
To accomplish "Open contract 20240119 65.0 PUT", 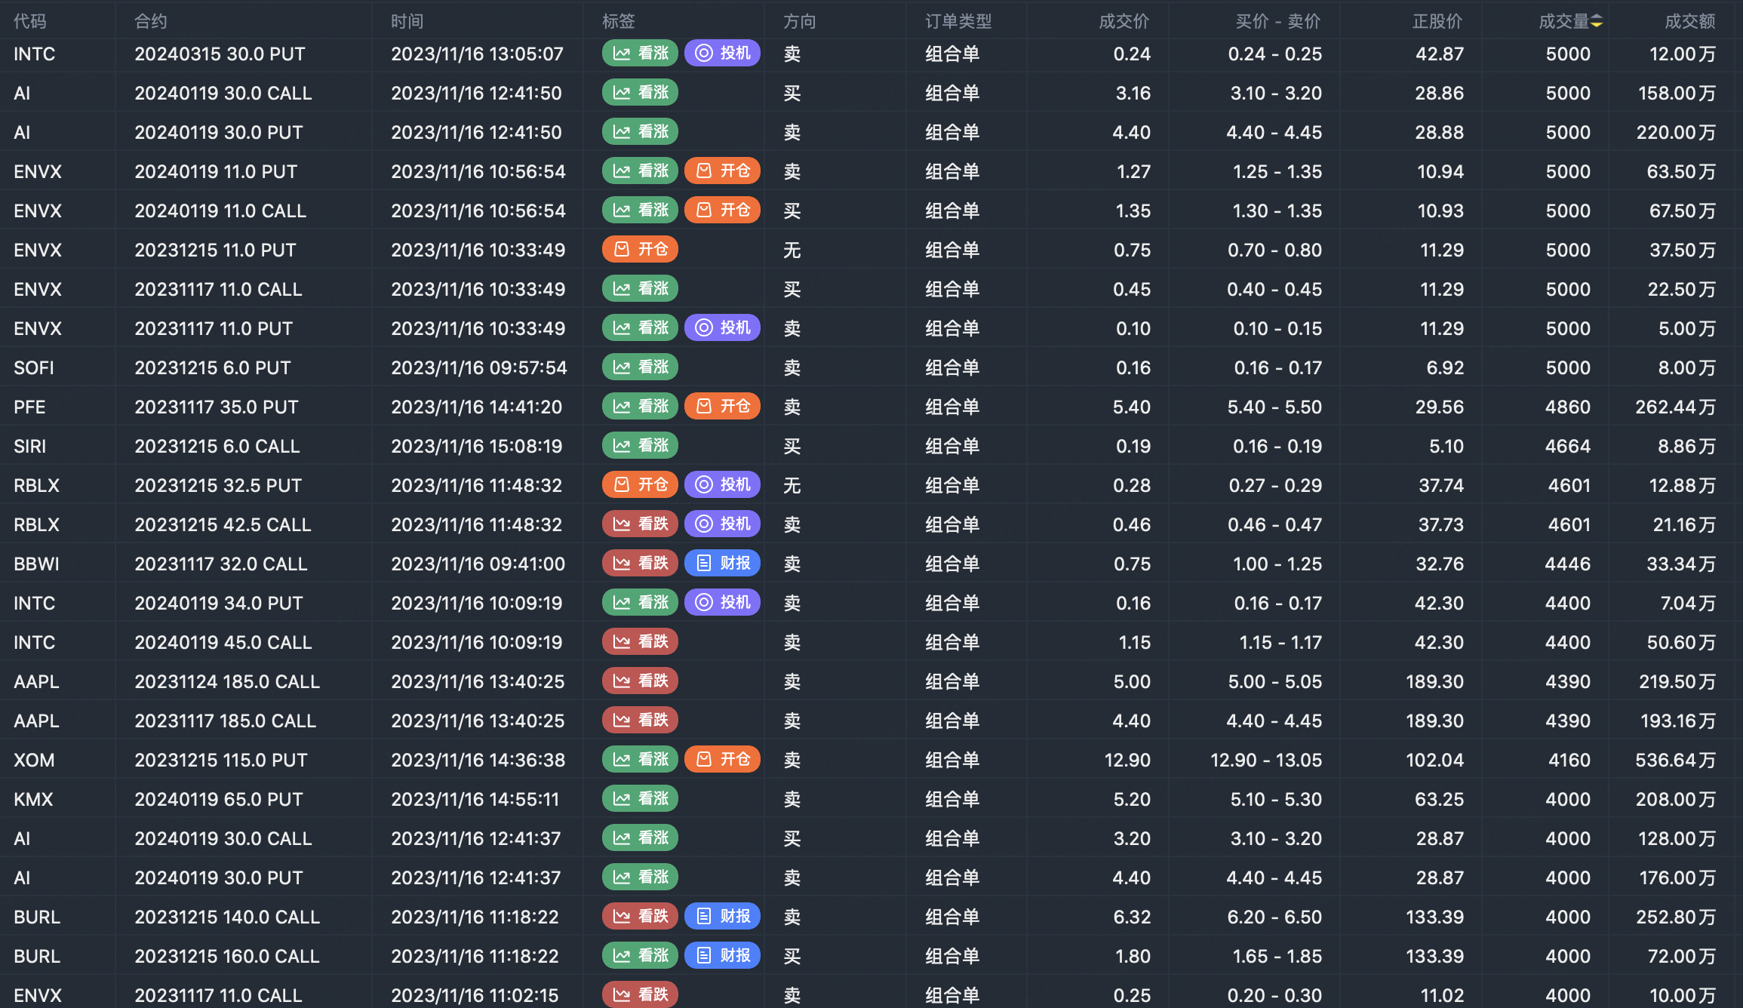I will 219,799.
